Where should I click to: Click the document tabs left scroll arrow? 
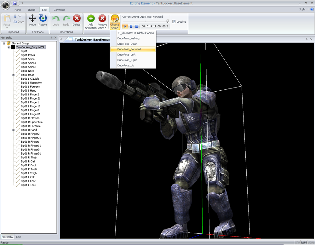coord(61,39)
